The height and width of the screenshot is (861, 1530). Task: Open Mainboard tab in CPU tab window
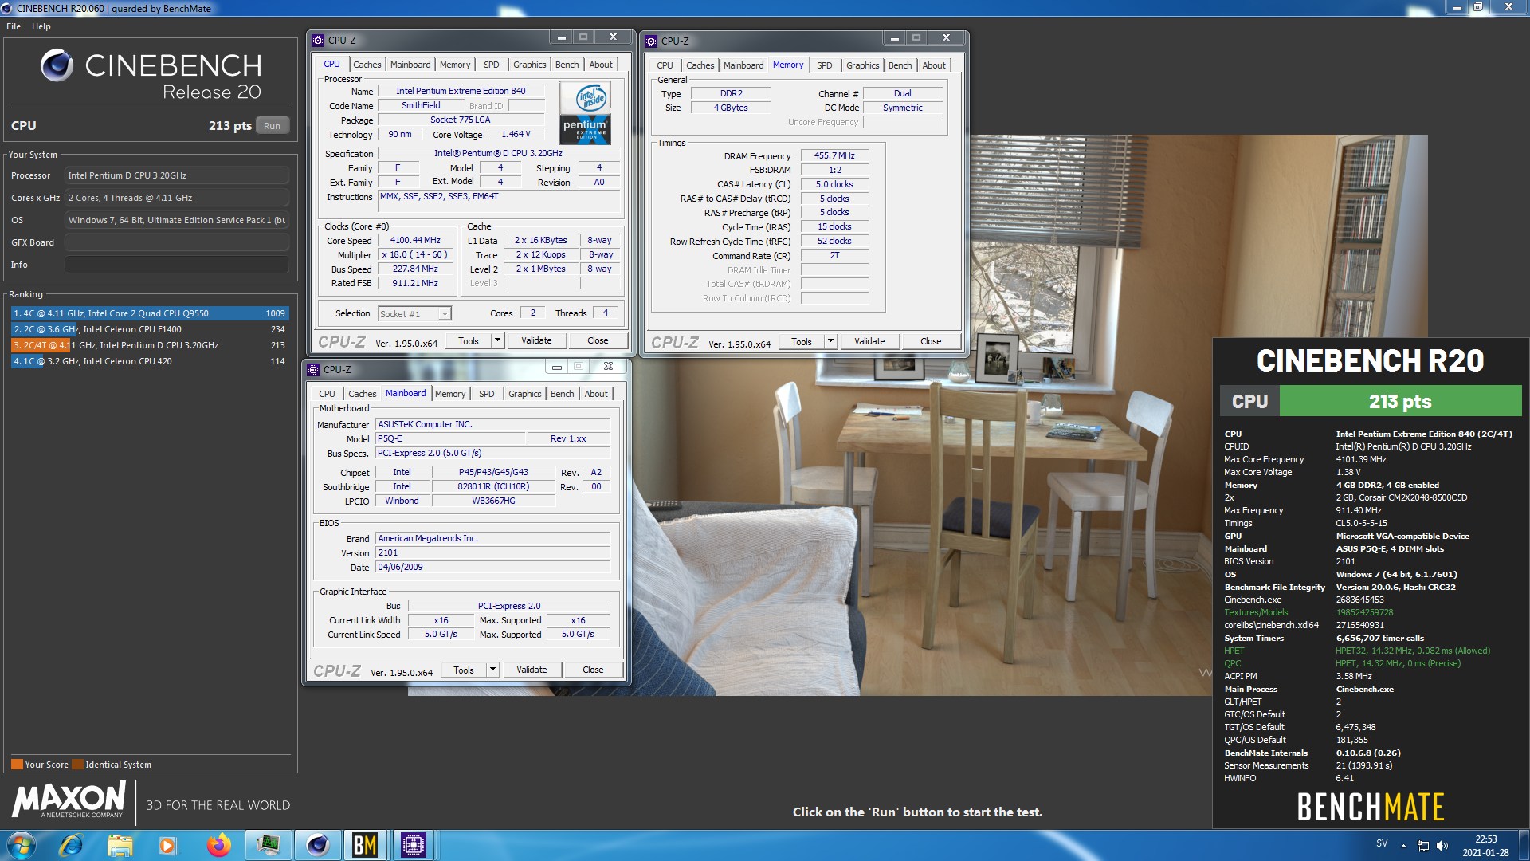click(x=410, y=65)
